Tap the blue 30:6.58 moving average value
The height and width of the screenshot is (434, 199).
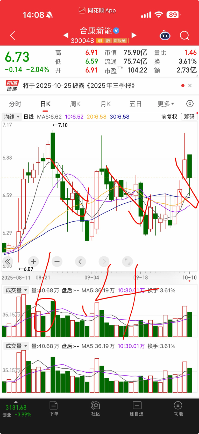tap(119, 117)
